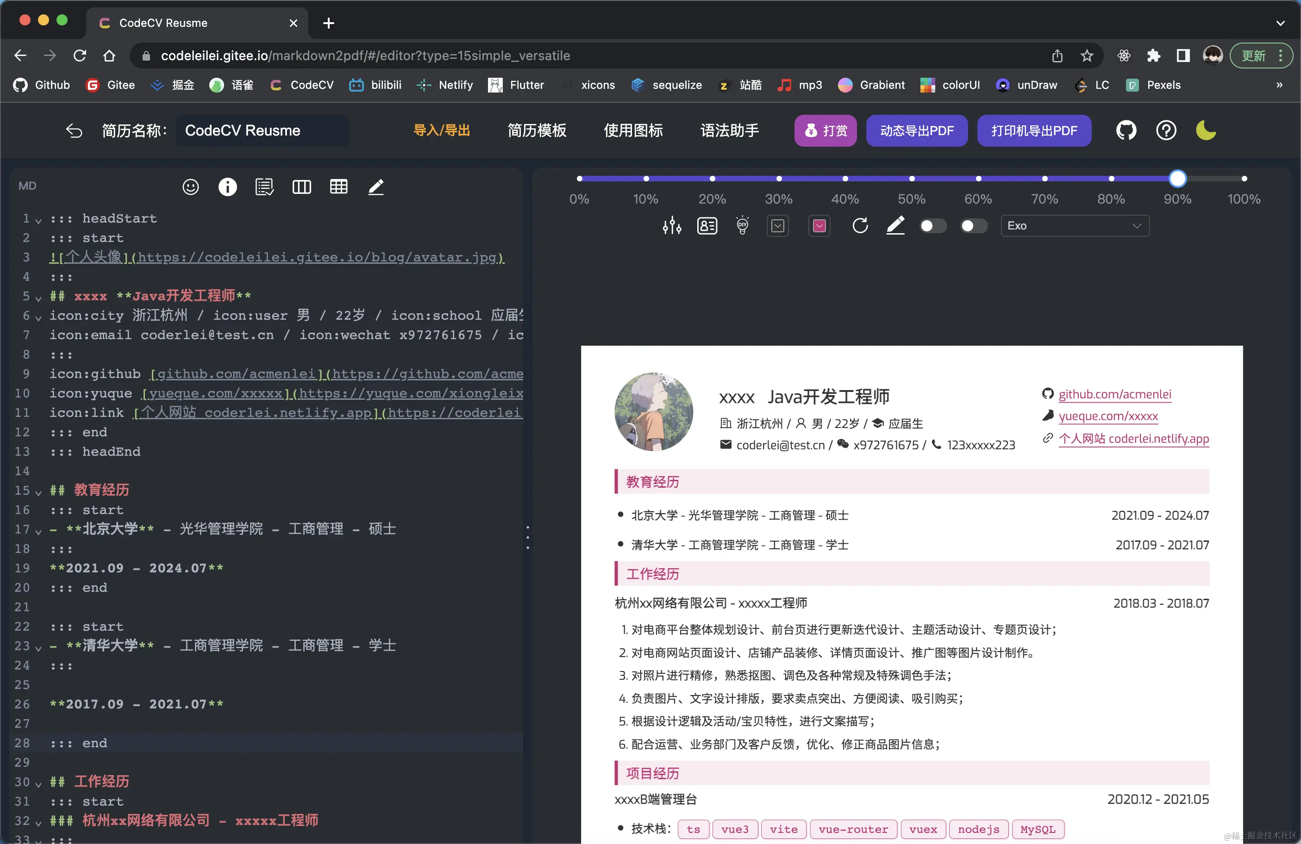Screen dimensions: 1301x844
Task: Click the circular reset arrow icon
Action: pyautogui.click(x=860, y=226)
